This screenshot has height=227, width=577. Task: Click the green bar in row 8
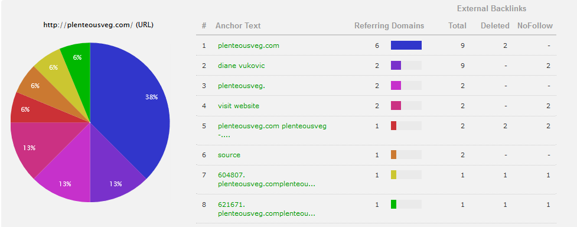pyautogui.click(x=393, y=204)
